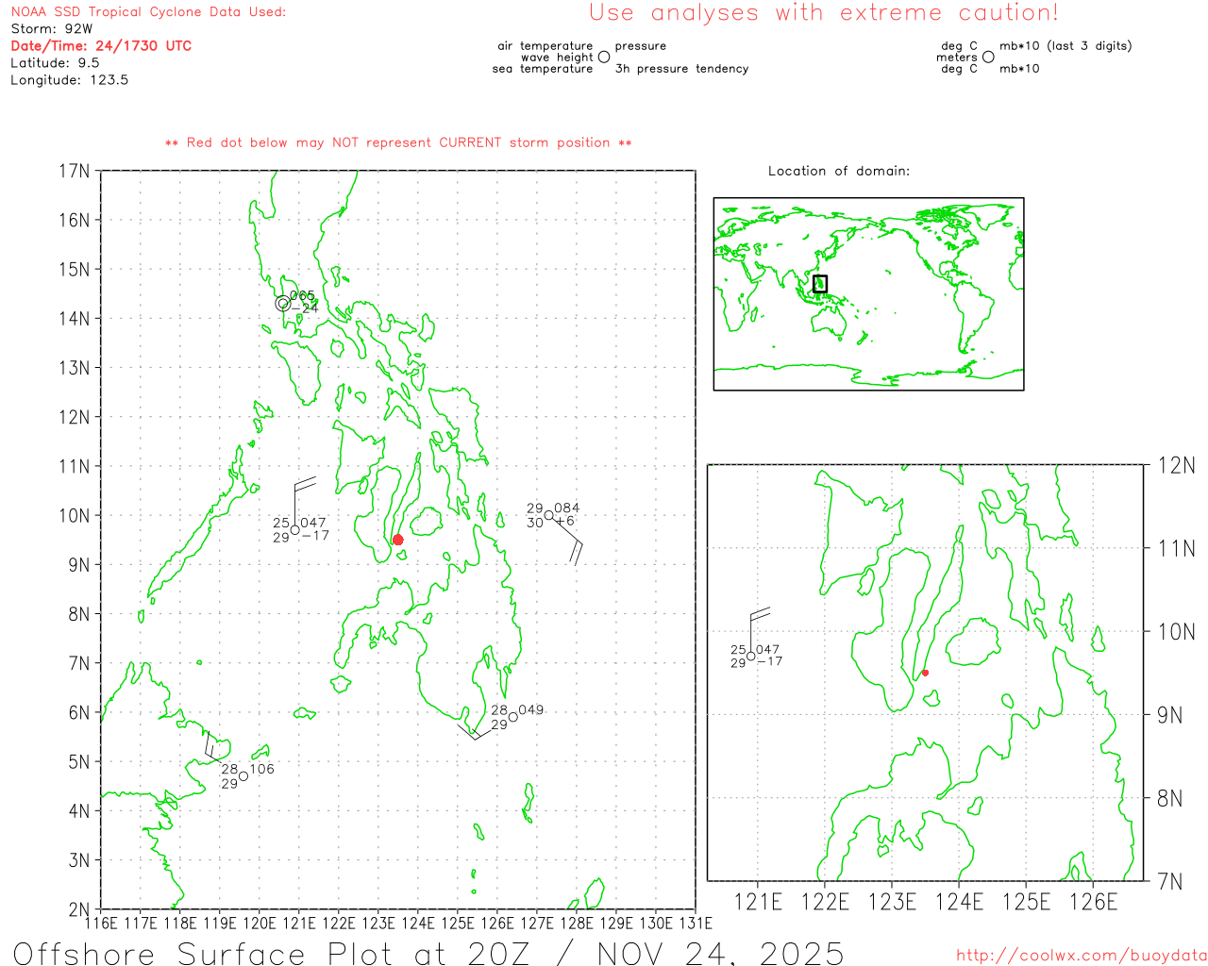Click the '126E' label on inset map axis

(1093, 903)
